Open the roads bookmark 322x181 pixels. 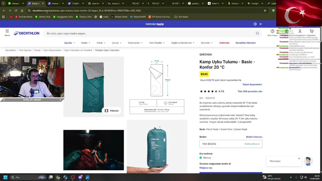[x=104, y=17]
